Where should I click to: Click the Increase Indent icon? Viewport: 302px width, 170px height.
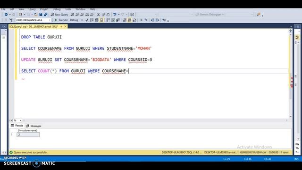(x=157, y=20)
